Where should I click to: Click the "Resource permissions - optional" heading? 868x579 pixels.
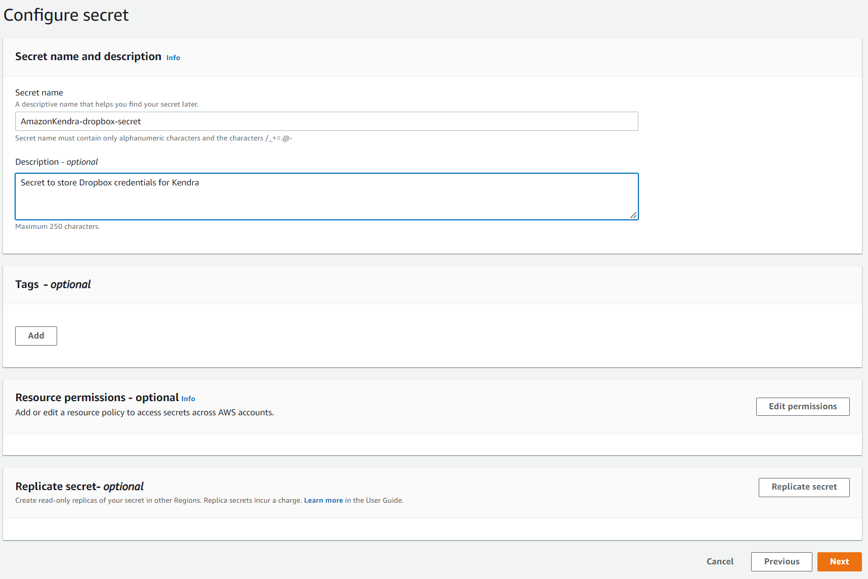pos(97,398)
